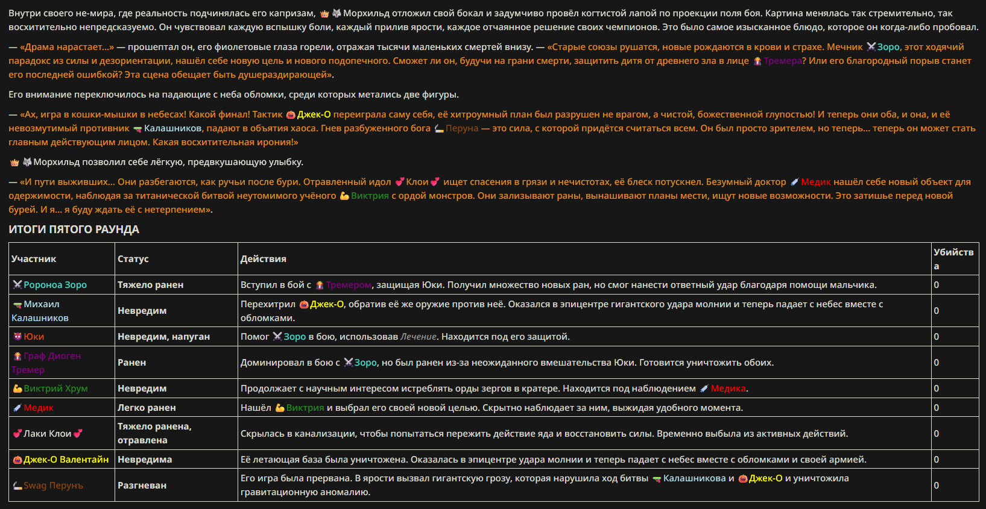Image resolution: width=986 pixels, height=509 pixels.
Task: Click brown mention 'Перуна' in the narration
Action: pyautogui.click(x=462, y=128)
